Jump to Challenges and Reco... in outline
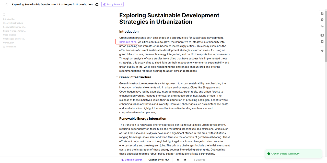This screenshot has width=327, height=163. pyautogui.click(x=14, y=39)
